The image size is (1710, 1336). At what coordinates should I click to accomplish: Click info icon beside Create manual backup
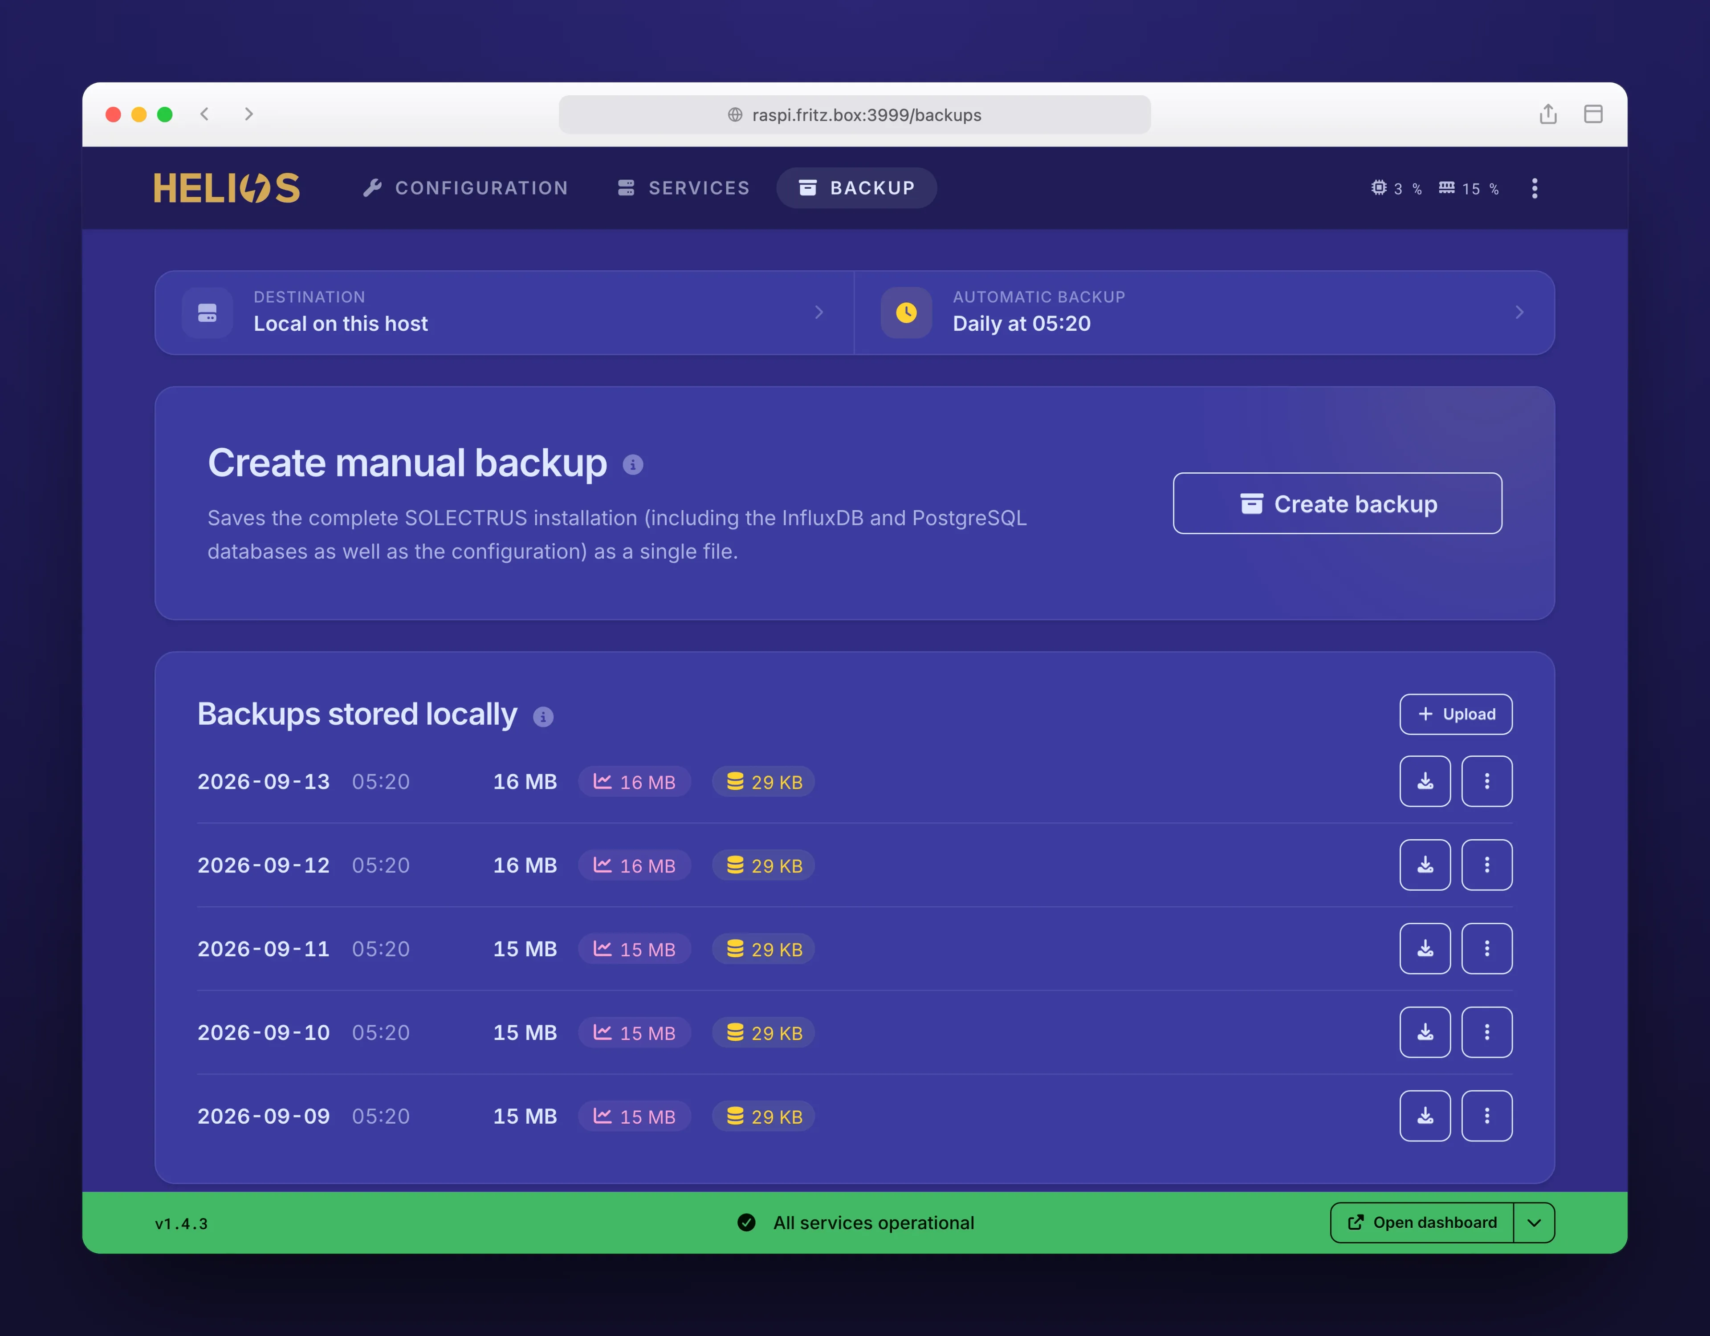[x=633, y=465]
